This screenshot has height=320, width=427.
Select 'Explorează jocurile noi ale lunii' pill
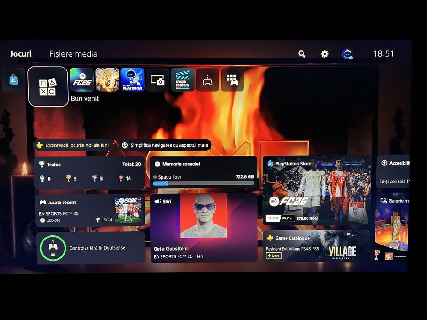[x=74, y=145]
